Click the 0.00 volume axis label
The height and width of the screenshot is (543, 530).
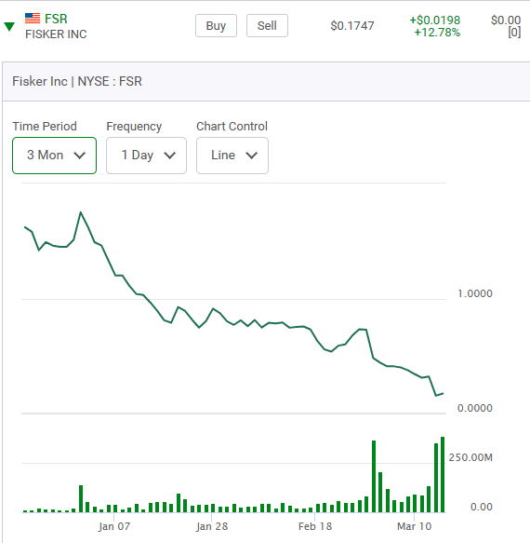pyautogui.click(x=482, y=507)
